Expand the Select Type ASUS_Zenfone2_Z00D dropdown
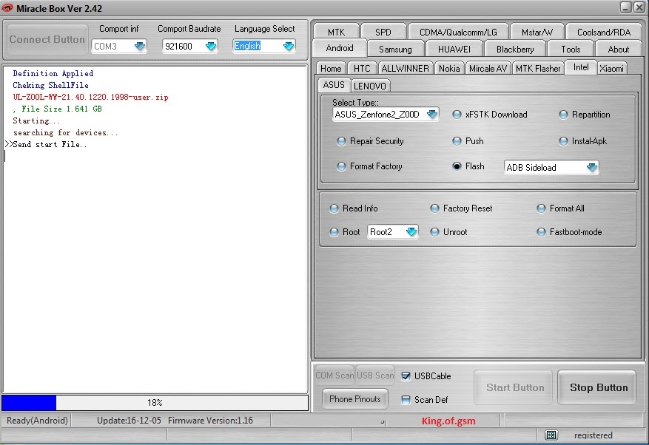Screen dimensions: 649x445 [432, 114]
